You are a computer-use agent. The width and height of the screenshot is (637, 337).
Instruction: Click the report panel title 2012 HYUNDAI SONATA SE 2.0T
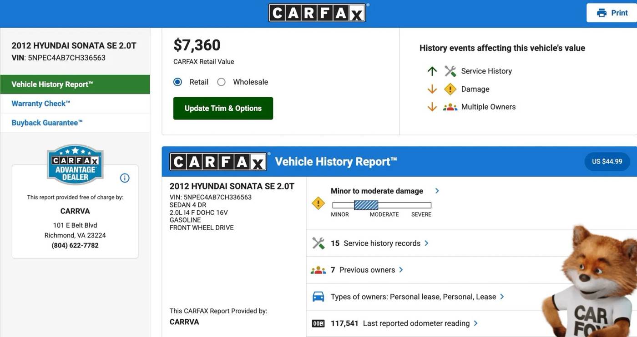pos(232,186)
